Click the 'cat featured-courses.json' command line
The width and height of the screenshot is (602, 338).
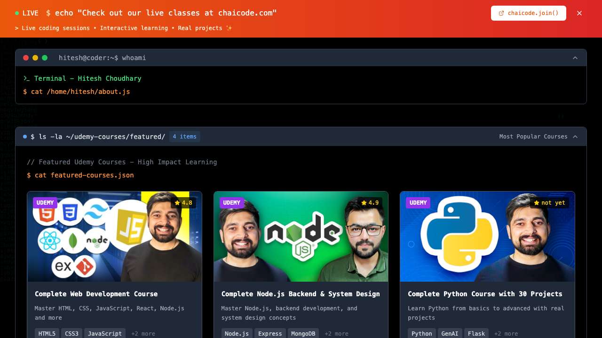80,175
